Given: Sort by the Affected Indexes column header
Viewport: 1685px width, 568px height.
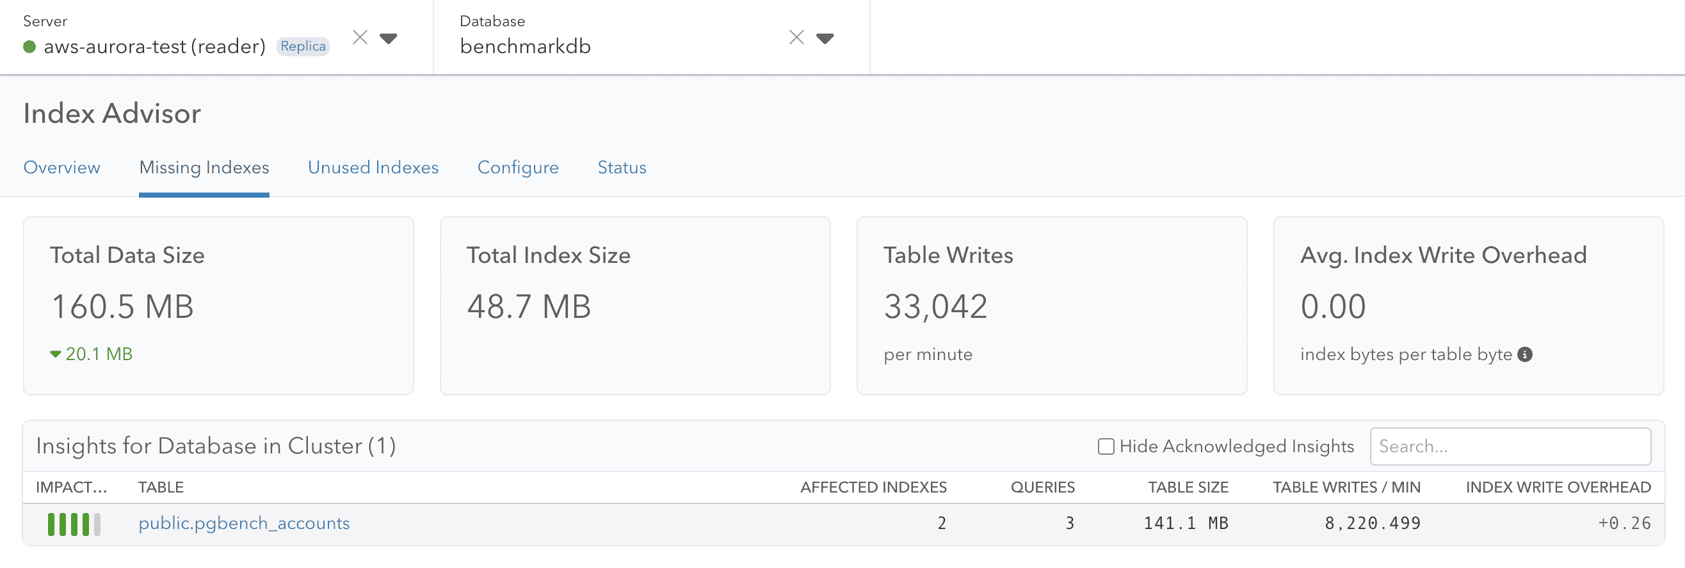Looking at the screenshot, I should [x=873, y=487].
